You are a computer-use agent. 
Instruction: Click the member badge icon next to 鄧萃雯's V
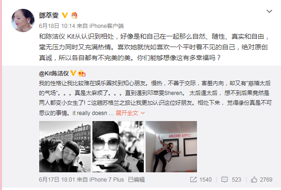pyautogui.click(x=74, y=15)
